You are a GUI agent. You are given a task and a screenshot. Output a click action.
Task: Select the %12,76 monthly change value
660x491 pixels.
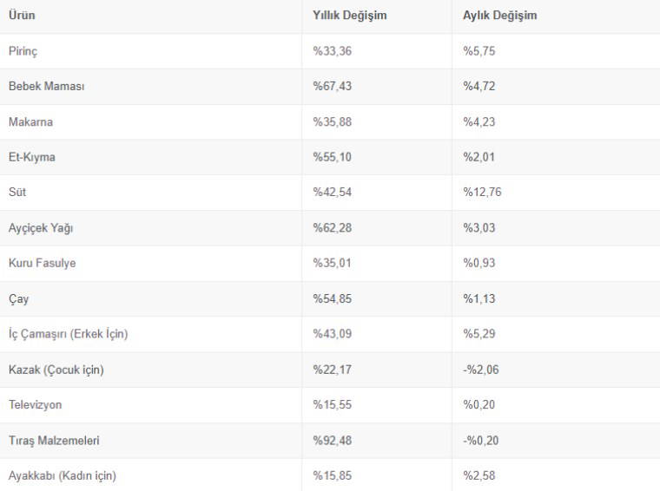482,192
